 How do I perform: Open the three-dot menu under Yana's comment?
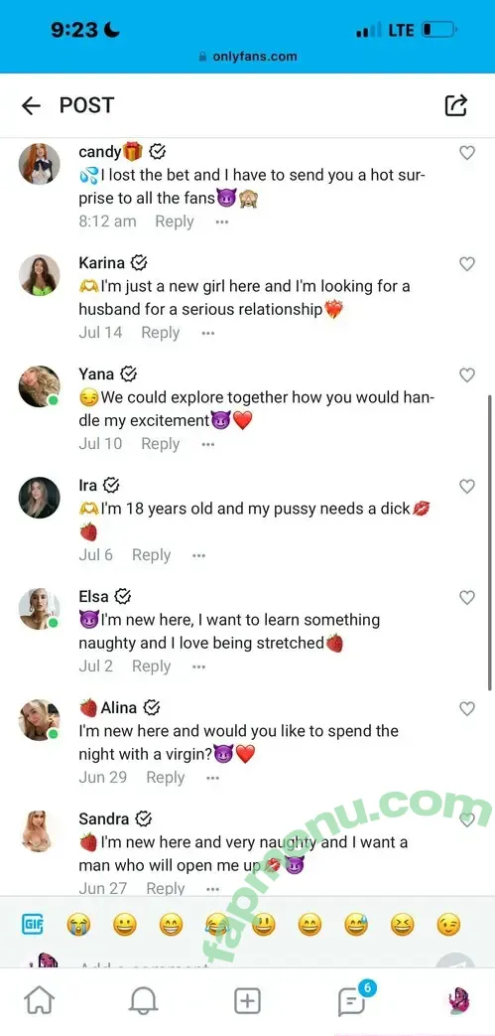click(208, 445)
